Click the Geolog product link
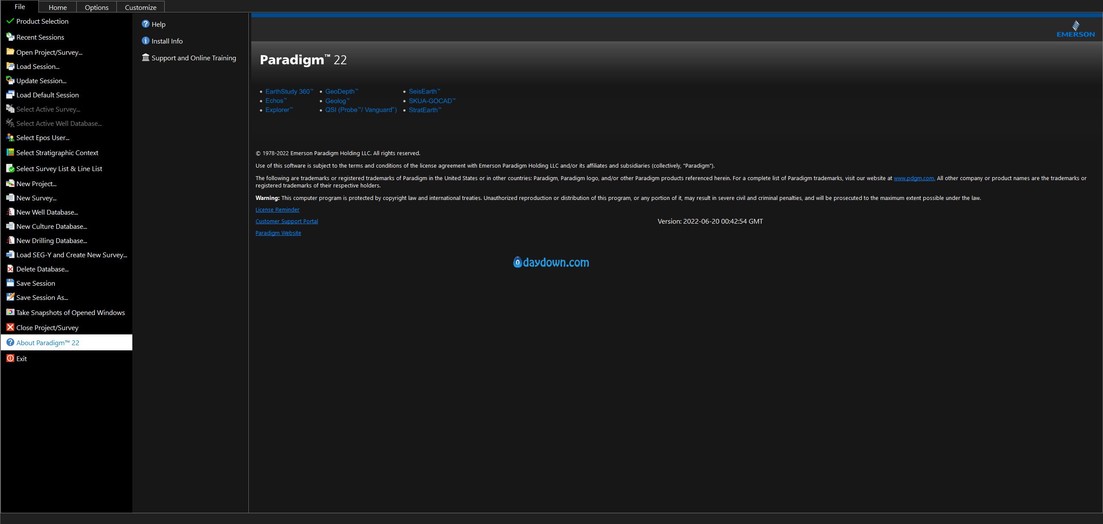1103x524 pixels. coord(337,101)
